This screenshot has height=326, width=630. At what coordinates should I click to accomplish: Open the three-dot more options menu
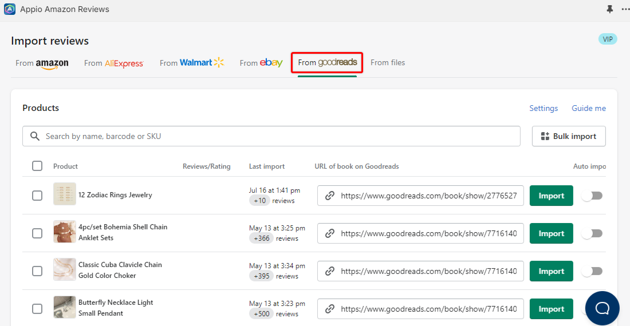[x=625, y=9]
